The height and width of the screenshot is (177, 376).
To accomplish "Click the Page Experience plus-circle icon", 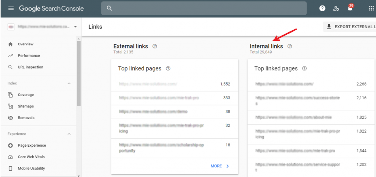I will pos(10,146).
